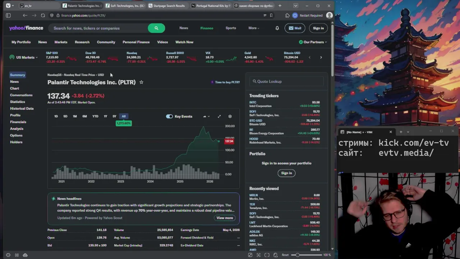Screen dimensions: 460x259
Task: Expand Our Partners dropdown
Action: pyautogui.click(x=313, y=42)
